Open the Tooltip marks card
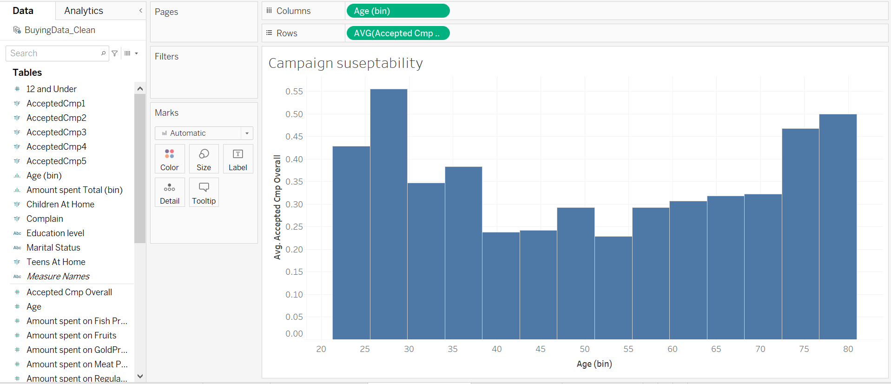Viewport: 891px width, 384px height. [204, 192]
